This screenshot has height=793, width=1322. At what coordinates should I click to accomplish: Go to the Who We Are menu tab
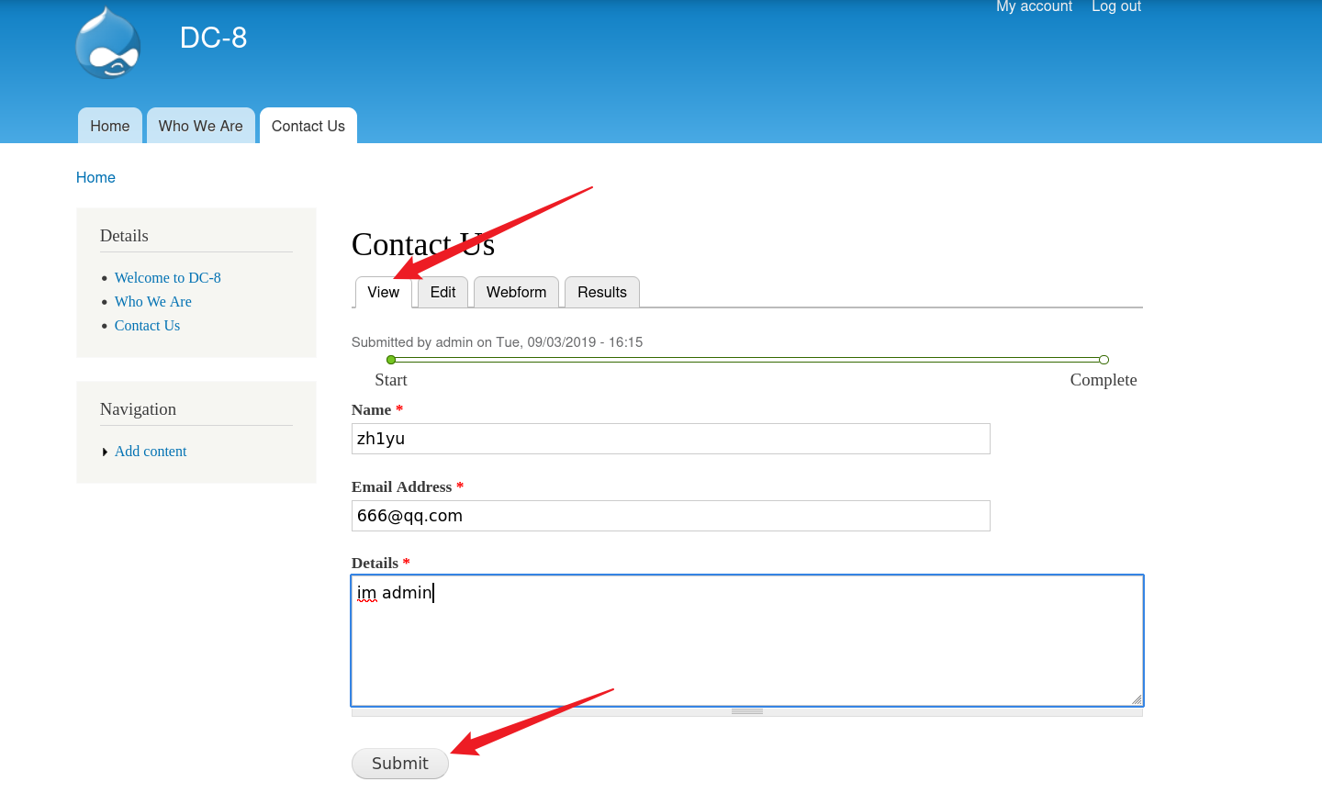pos(200,126)
